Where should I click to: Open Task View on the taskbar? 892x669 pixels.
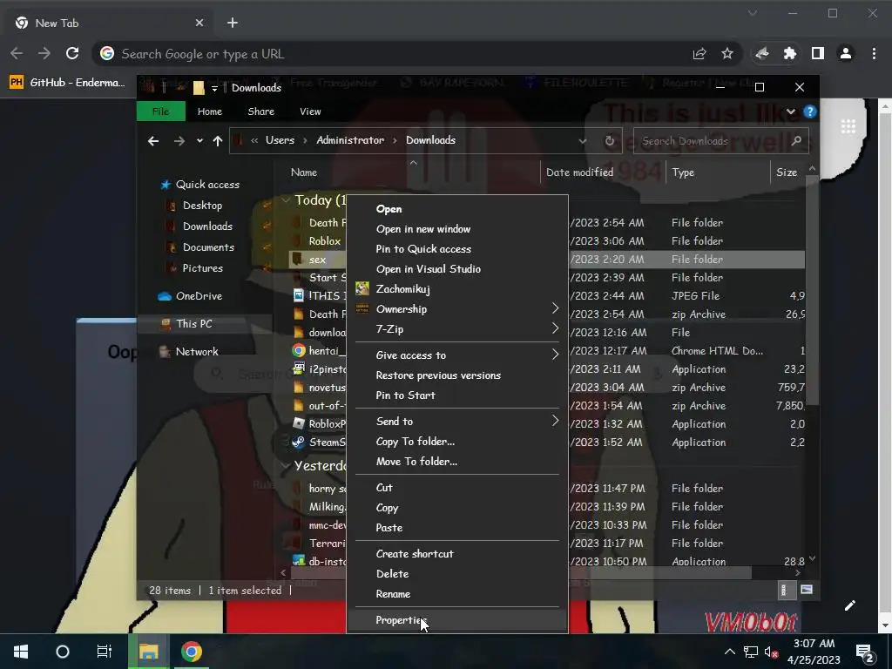click(x=105, y=652)
